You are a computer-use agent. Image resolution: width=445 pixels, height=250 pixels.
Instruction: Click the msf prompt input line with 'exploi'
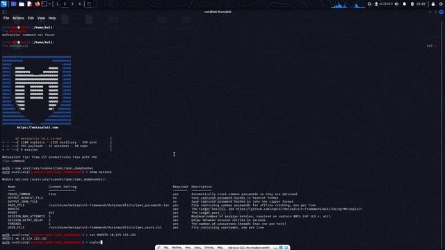pyautogui.click(x=52, y=242)
